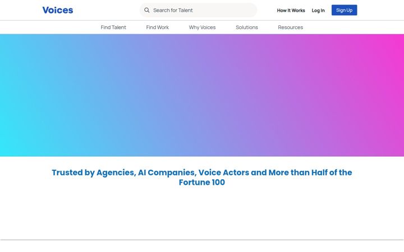Open the Find Talent menu

coord(113,27)
